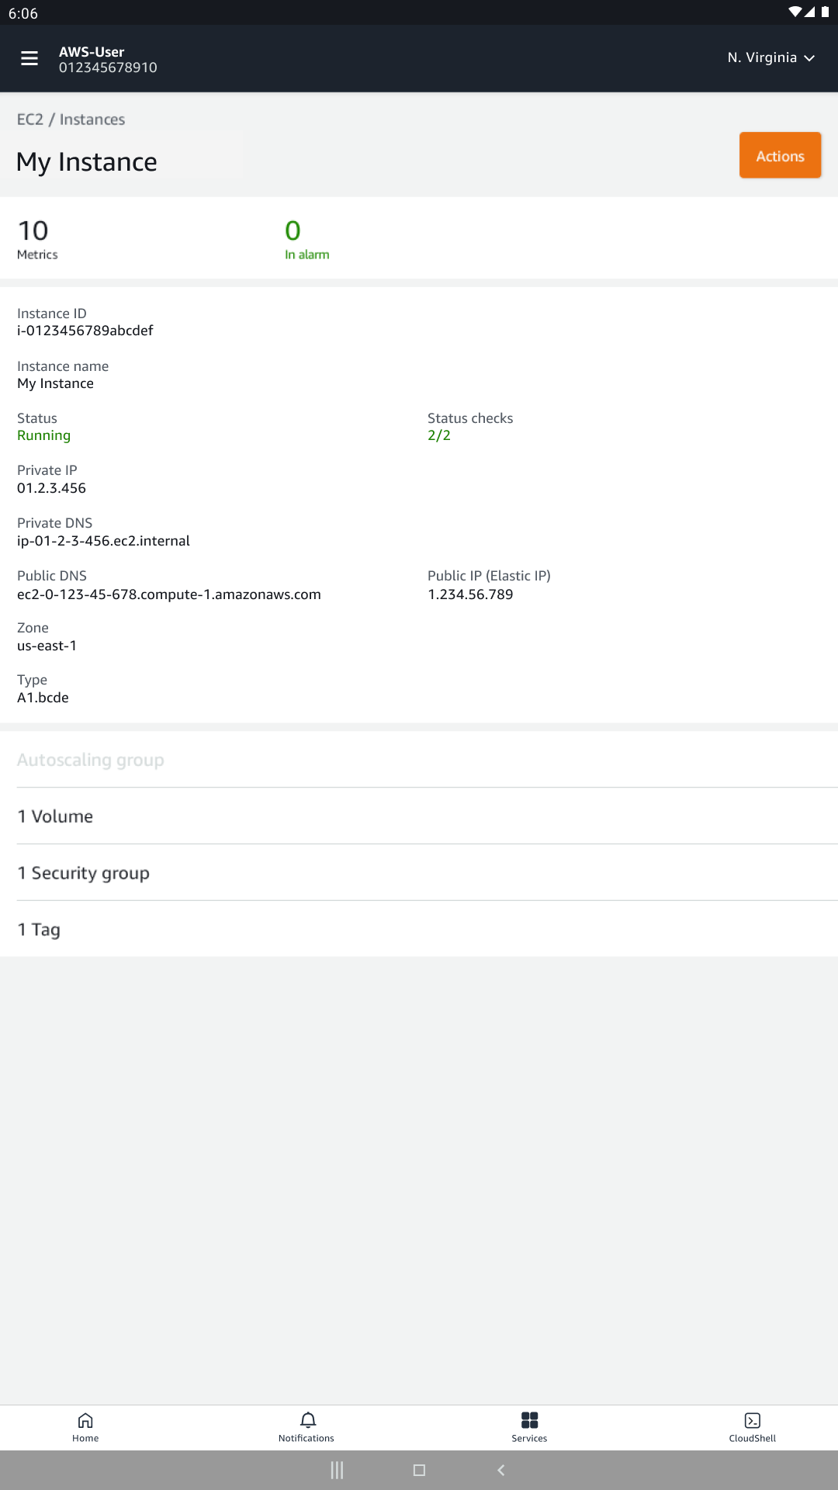The height and width of the screenshot is (1490, 838).
Task: Tap the EC2 / Instances breadcrumb
Action: pos(71,119)
